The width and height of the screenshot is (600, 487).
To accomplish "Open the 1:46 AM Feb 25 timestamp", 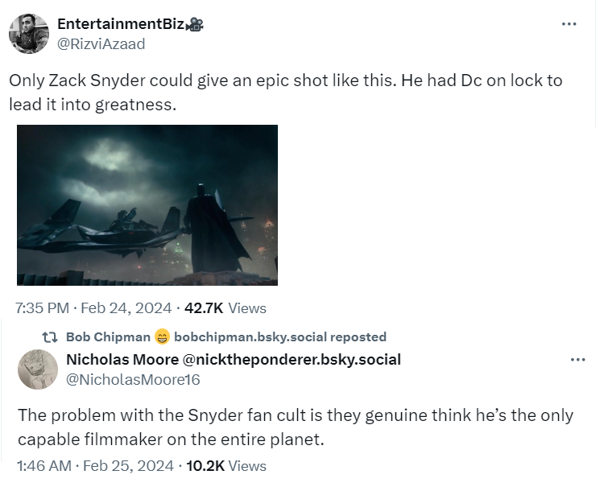I will pos(93,465).
